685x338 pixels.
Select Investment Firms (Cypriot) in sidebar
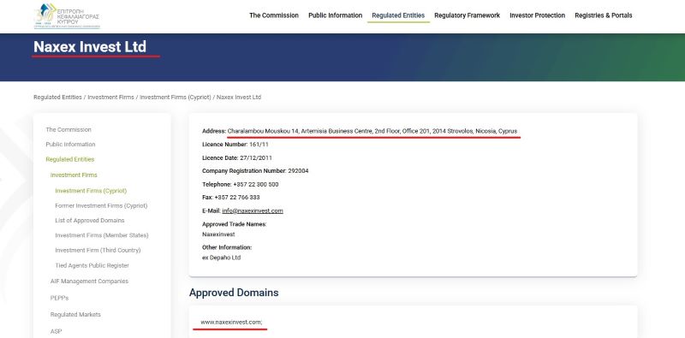pyautogui.click(x=91, y=191)
